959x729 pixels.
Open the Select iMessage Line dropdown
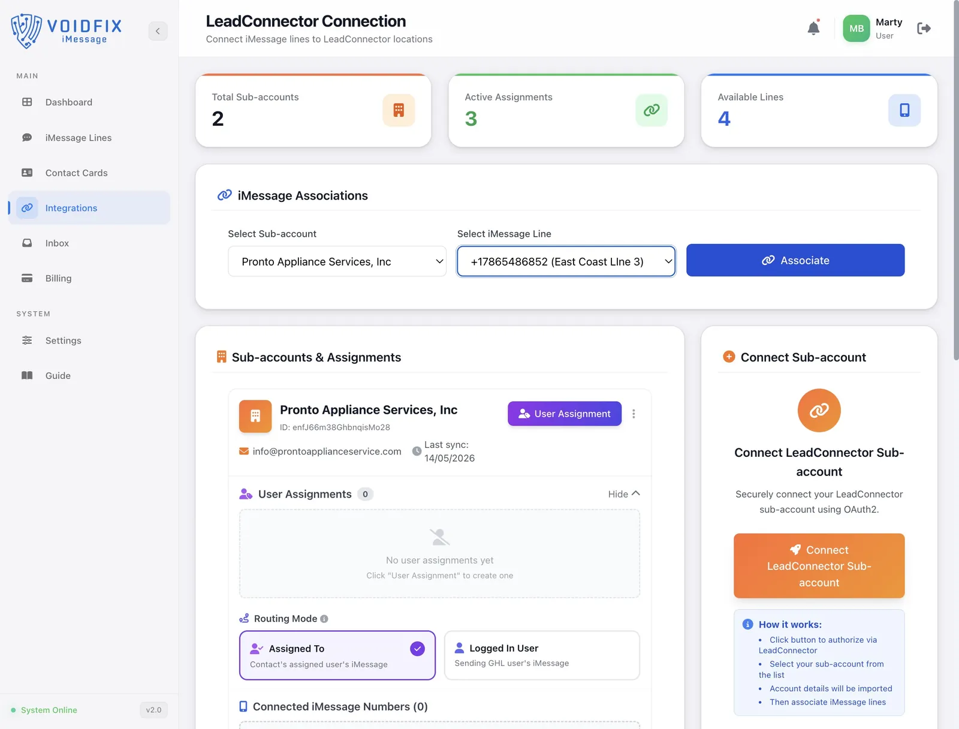(566, 261)
